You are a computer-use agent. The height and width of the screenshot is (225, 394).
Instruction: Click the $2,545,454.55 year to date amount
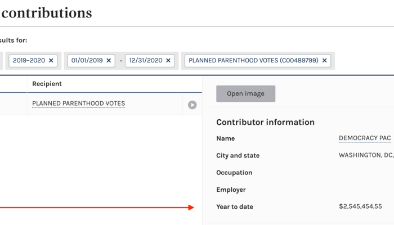(x=360, y=206)
